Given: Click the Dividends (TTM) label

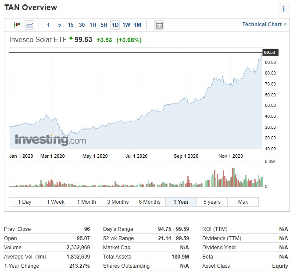Looking at the screenshot, I should point(222,238).
